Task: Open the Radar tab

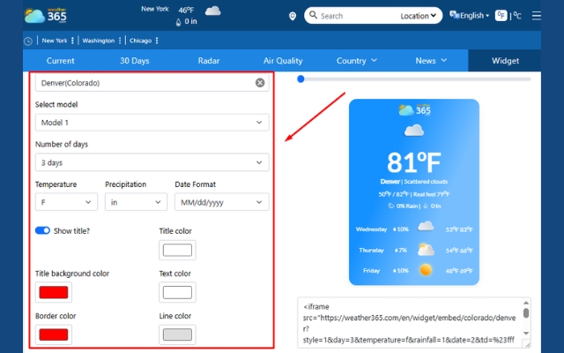Action: 209,61
